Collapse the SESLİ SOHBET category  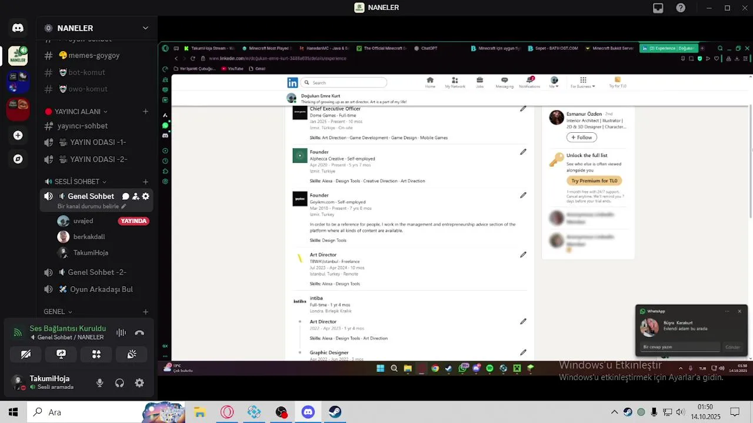point(75,182)
